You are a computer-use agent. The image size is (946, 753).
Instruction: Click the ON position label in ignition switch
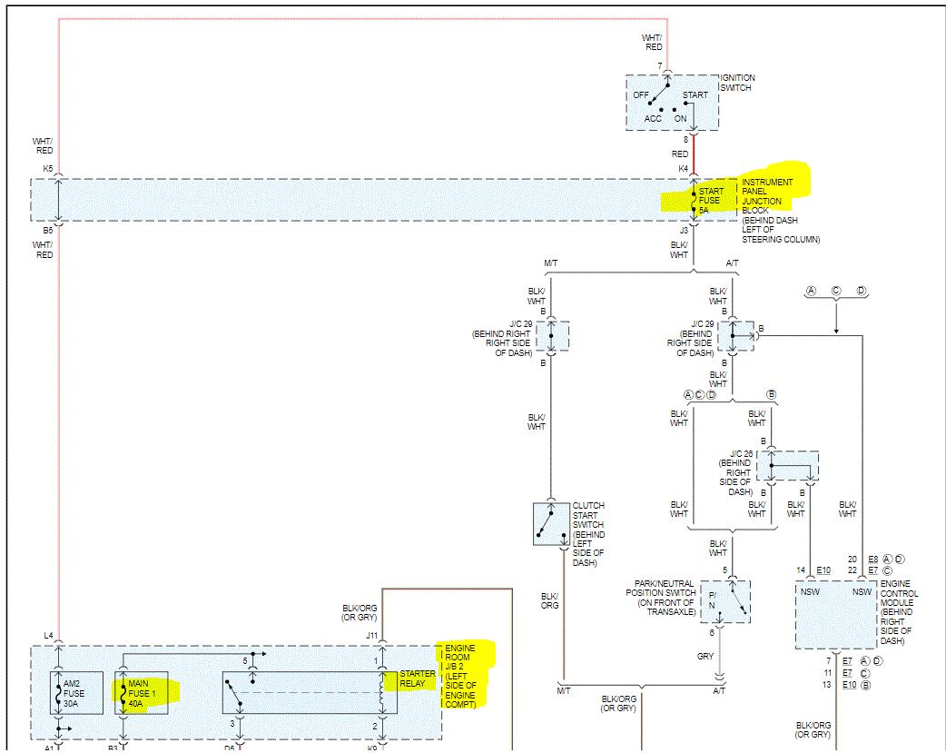pyautogui.click(x=681, y=118)
